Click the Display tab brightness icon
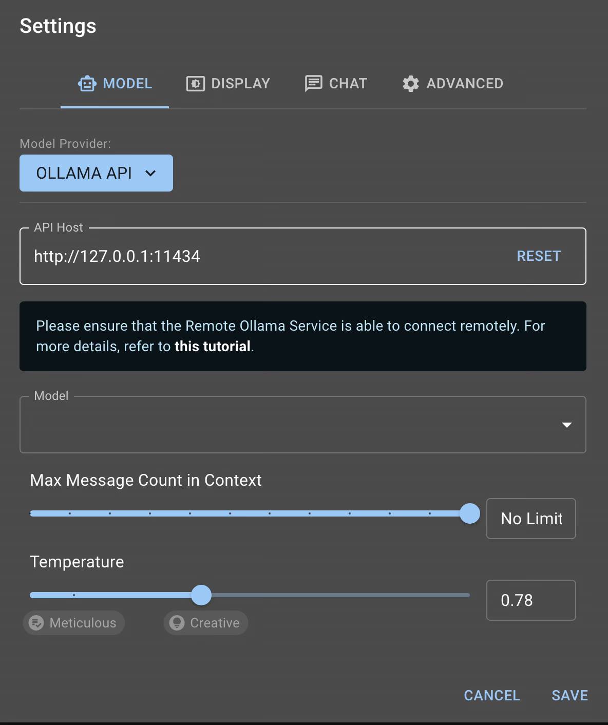 pyautogui.click(x=195, y=84)
